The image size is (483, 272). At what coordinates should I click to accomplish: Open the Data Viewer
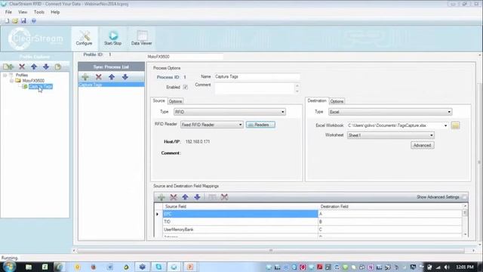coord(141,39)
